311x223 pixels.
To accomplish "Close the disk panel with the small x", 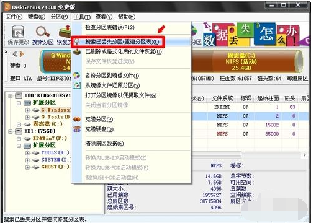I will [x=6, y=51].
